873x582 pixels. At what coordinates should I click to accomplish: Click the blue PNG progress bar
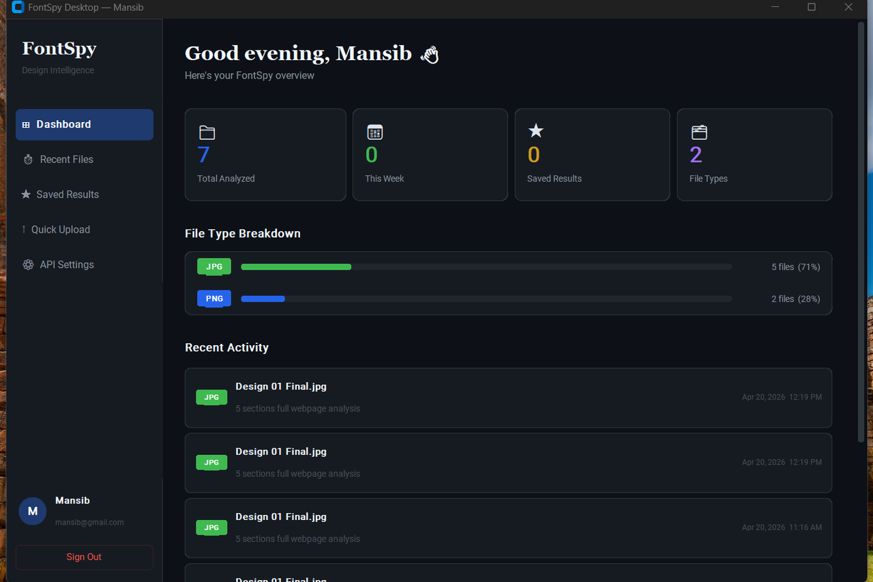click(263, 299)
